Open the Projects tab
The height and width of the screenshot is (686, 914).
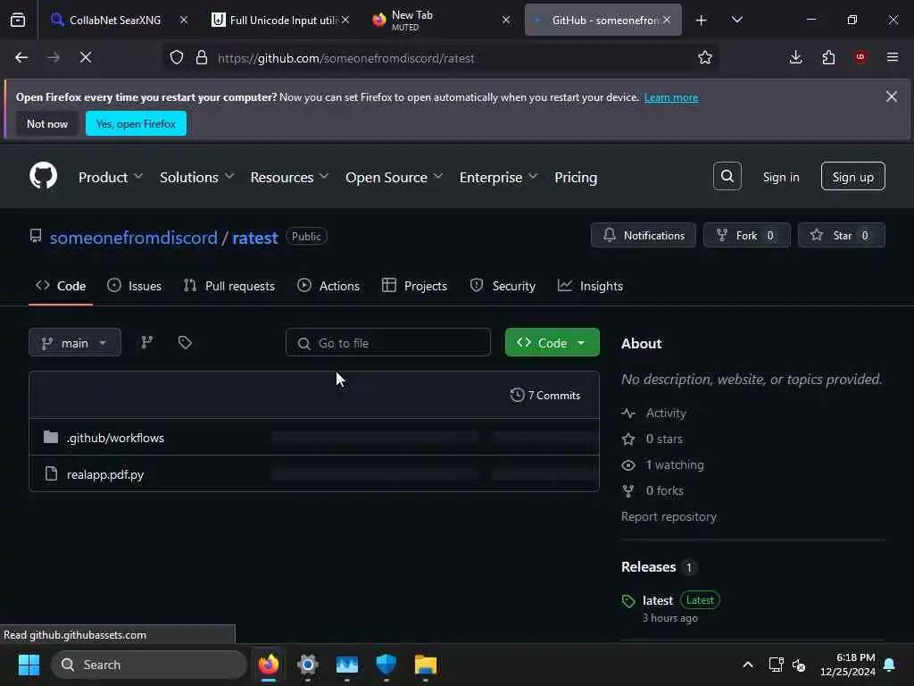pyautogui.click(x=414, y=286)
